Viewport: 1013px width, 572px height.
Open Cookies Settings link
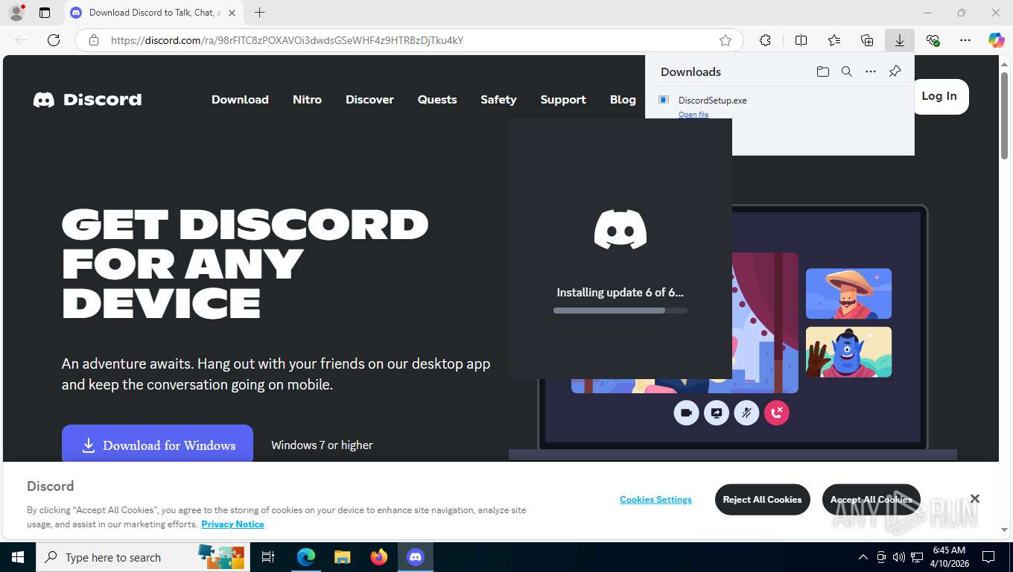tap(655, 500)
